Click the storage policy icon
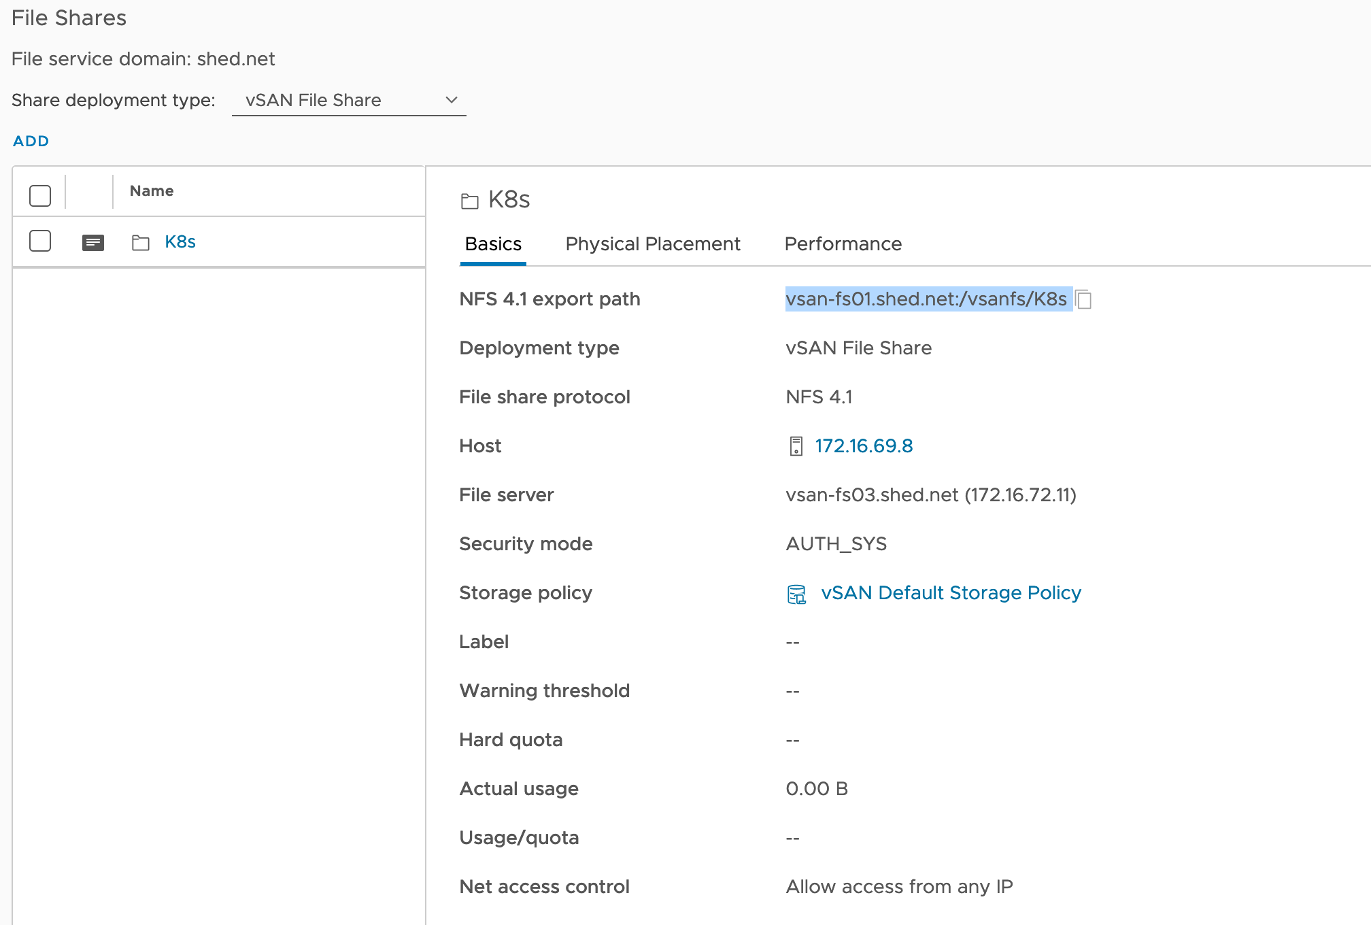The height and width of the screenshot is (925, 1371). 796,594
